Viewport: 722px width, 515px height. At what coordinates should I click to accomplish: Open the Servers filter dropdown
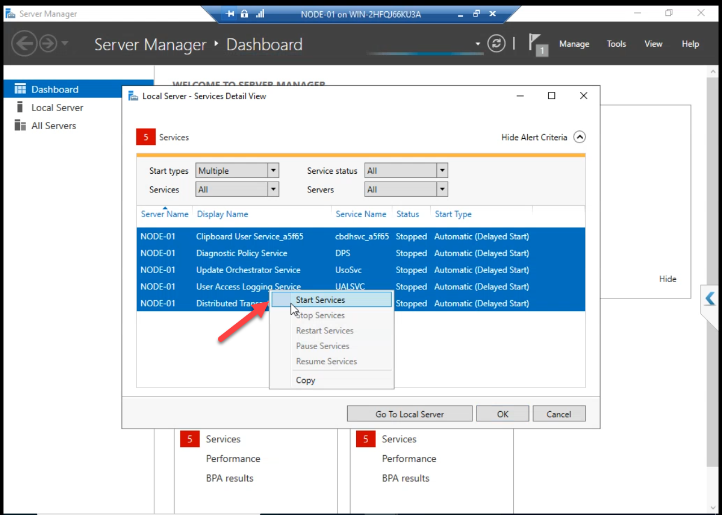[406, 190]
